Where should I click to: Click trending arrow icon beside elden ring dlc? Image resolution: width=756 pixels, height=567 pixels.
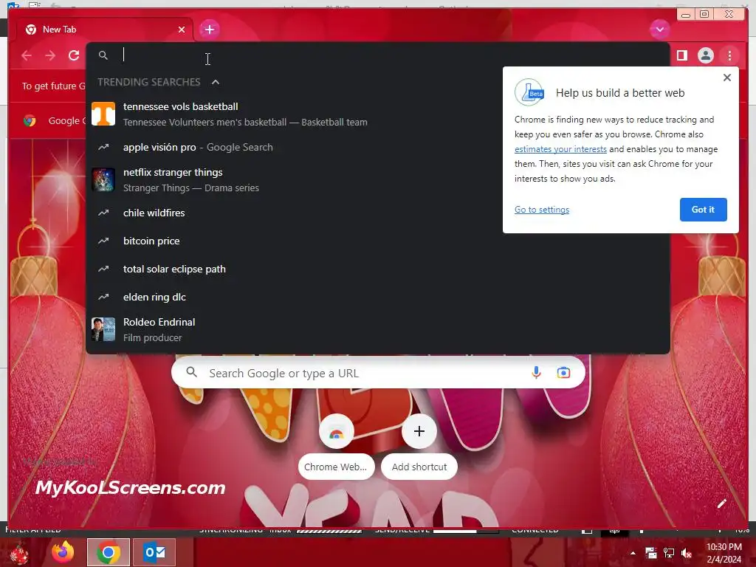click(103, 297)
